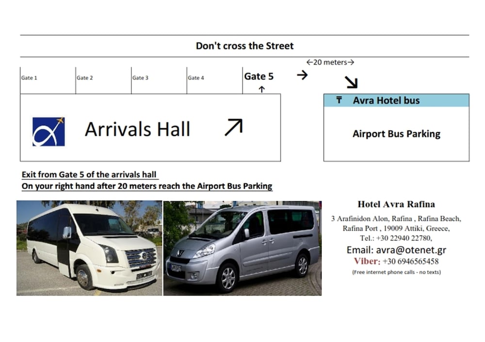Click the 'On your right hand after 20 meters' line
This screenshot has height=342, width=485.
[147, 186]
